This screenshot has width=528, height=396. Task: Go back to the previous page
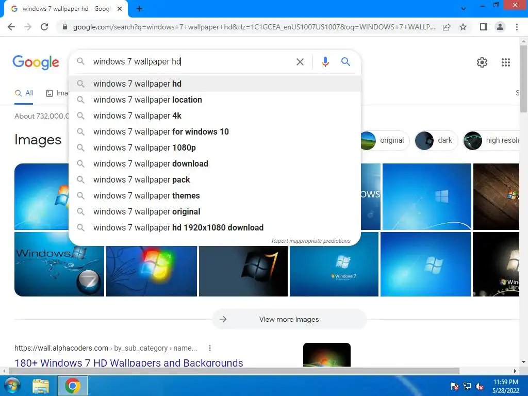pyautogui.click(x=11, y=27)
